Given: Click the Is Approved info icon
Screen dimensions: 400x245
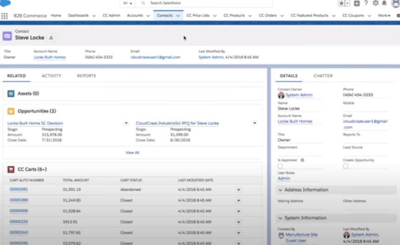Looking at the screenshot, I should point(302,160).
